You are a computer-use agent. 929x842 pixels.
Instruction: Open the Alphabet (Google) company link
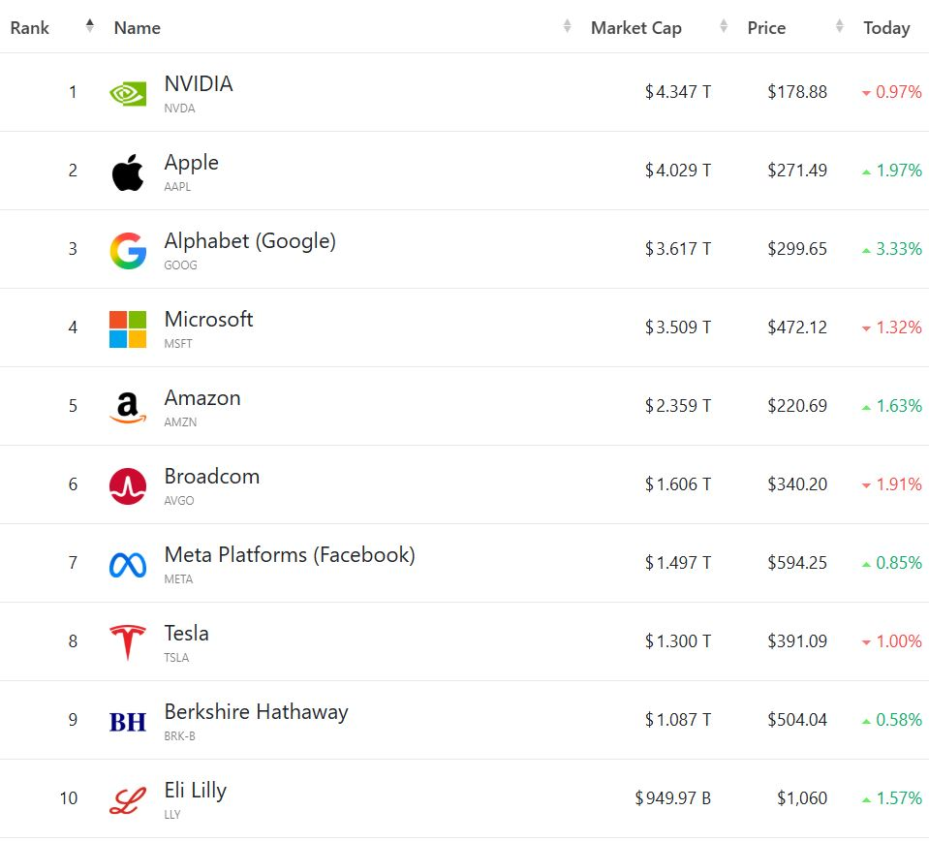pos(250,241)
